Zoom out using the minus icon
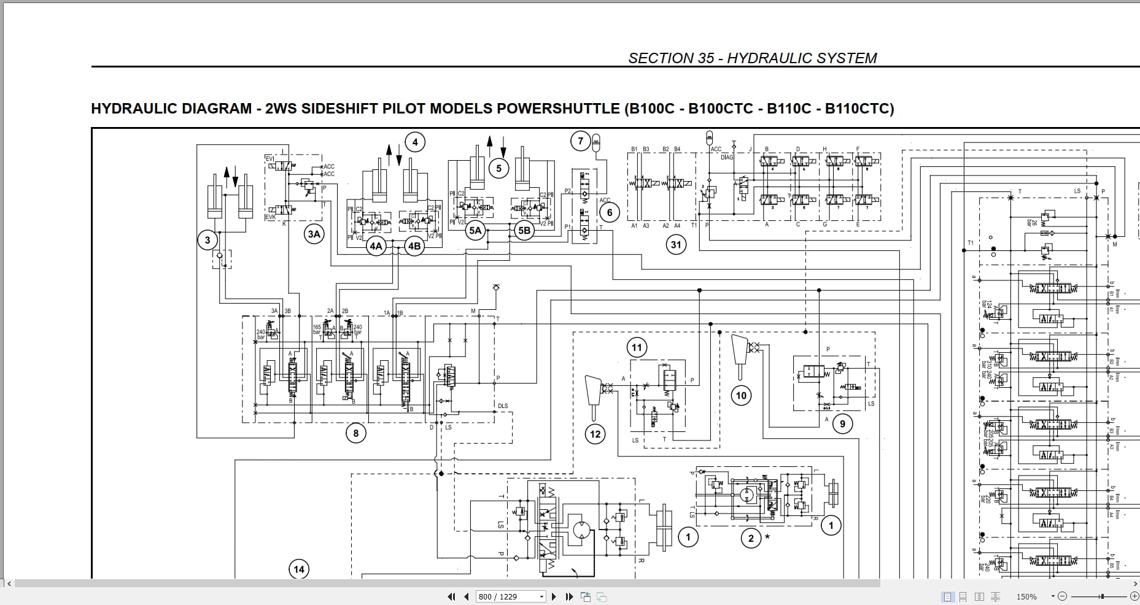This screenshot has height=605, width=1140. click(x=1063, y=596)
